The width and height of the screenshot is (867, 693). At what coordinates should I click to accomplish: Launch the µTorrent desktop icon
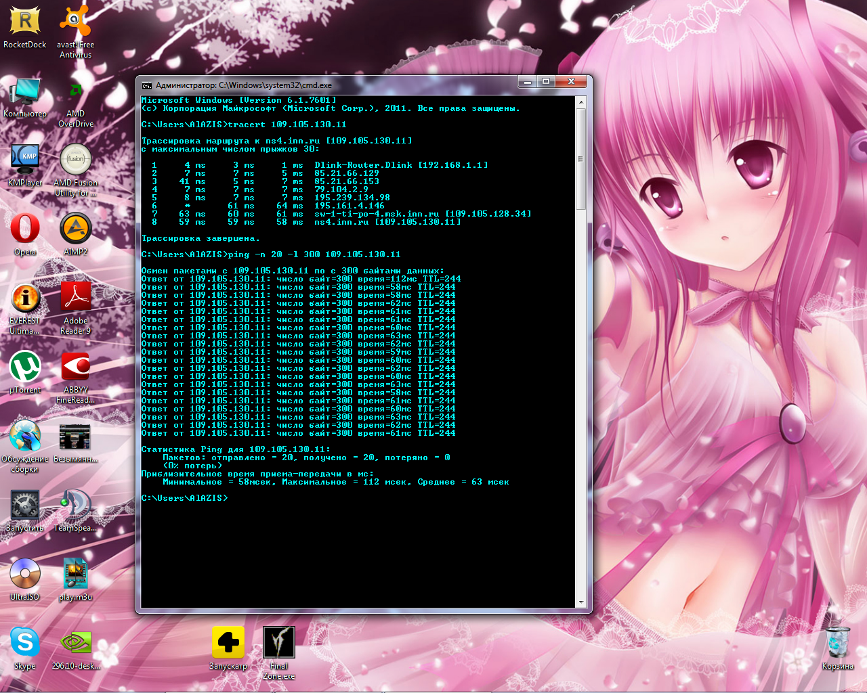pos(25,373)
